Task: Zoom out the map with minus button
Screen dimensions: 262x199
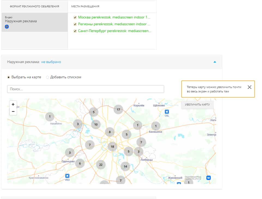Action: point(13,111)
